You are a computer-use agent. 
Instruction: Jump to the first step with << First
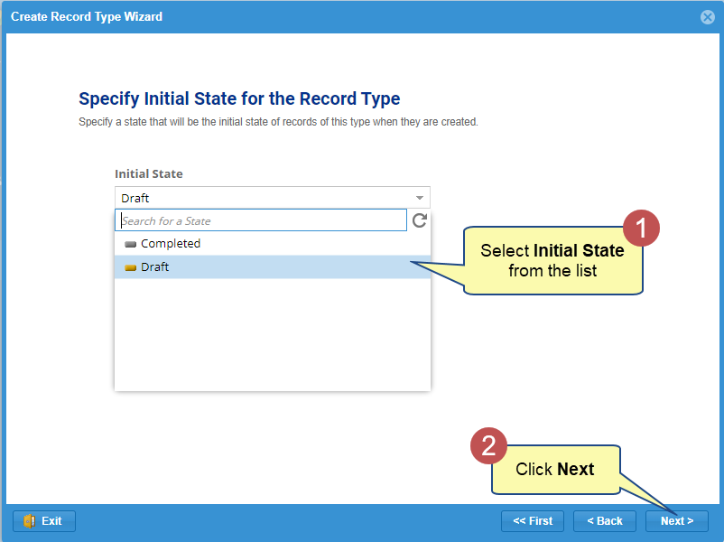pyautogui.click(x=533, y=521)
